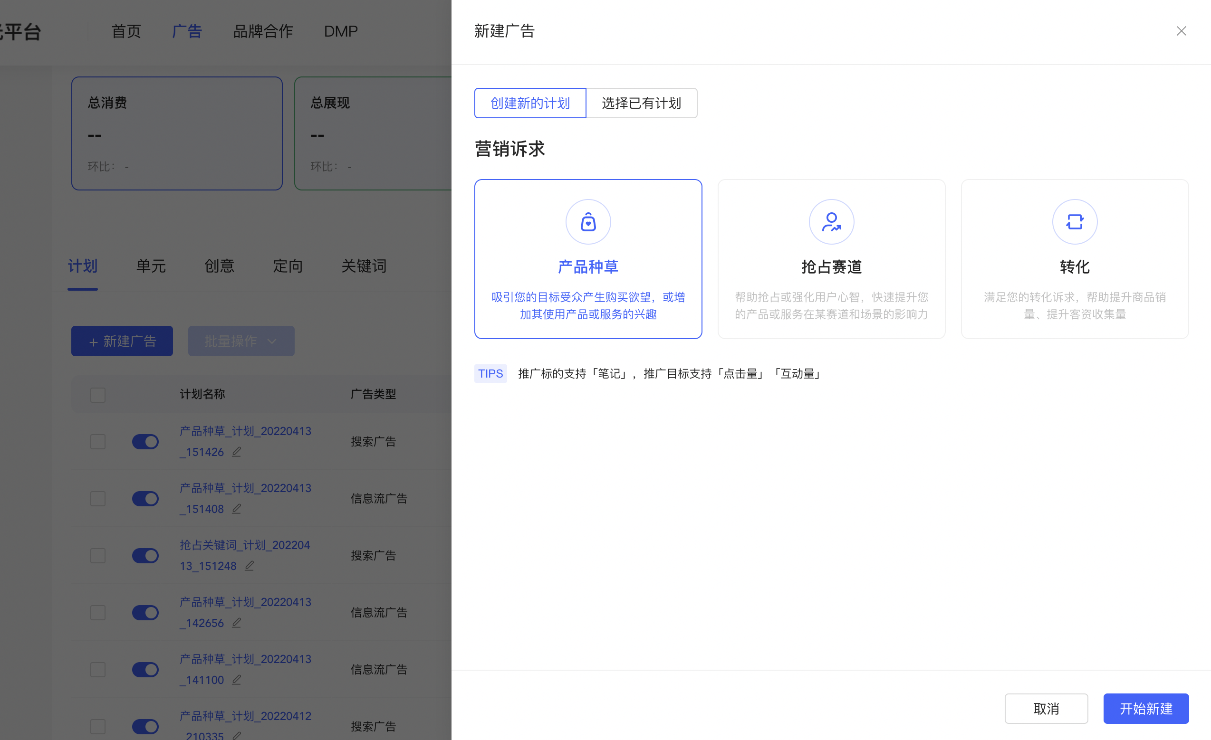
Task: Switch to the 关键词 tab
Action: [x=364, y=266]
